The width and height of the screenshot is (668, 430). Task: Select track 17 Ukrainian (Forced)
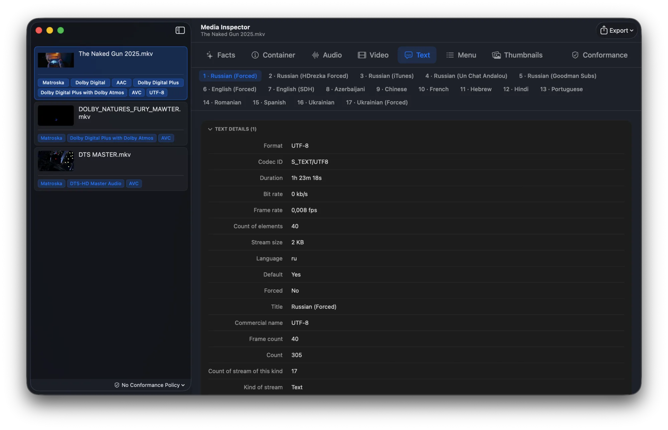click(377, 102)
